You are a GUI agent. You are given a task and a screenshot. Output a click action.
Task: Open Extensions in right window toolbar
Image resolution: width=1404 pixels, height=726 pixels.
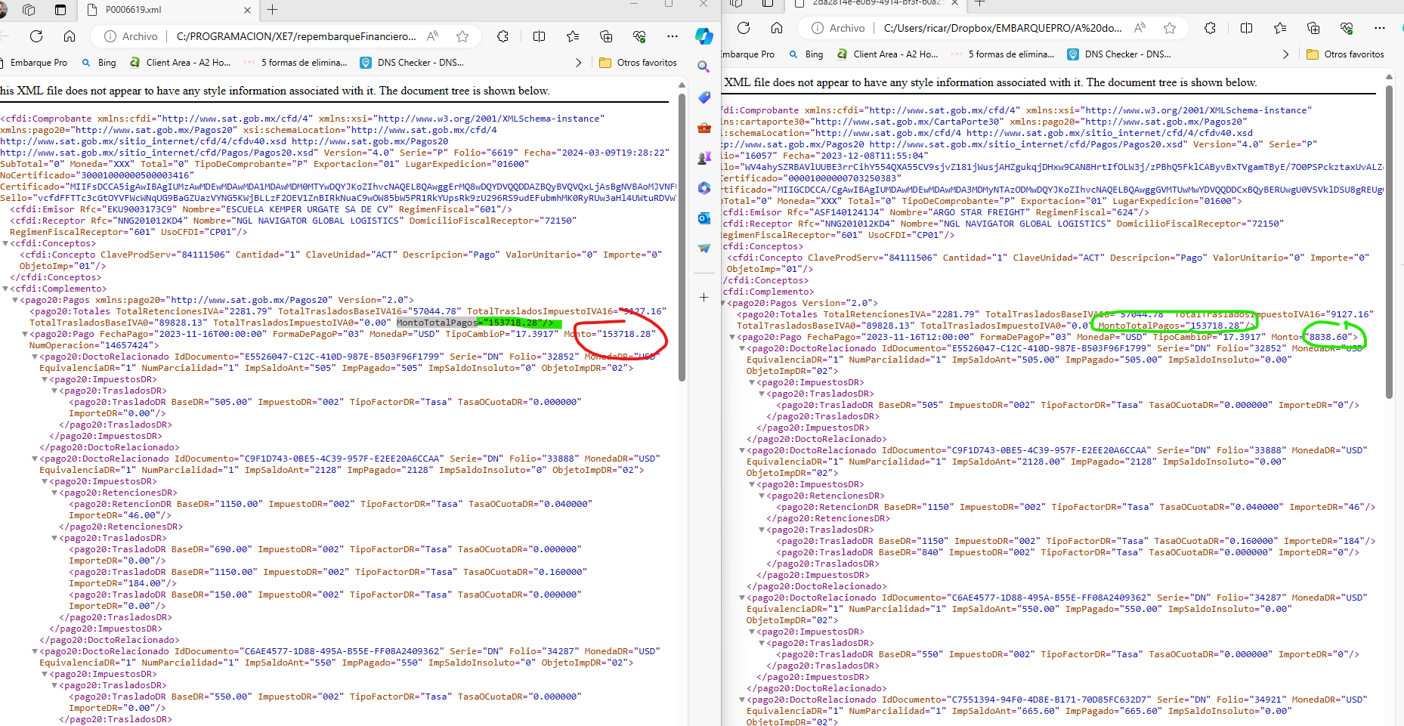coord(1210,28)
